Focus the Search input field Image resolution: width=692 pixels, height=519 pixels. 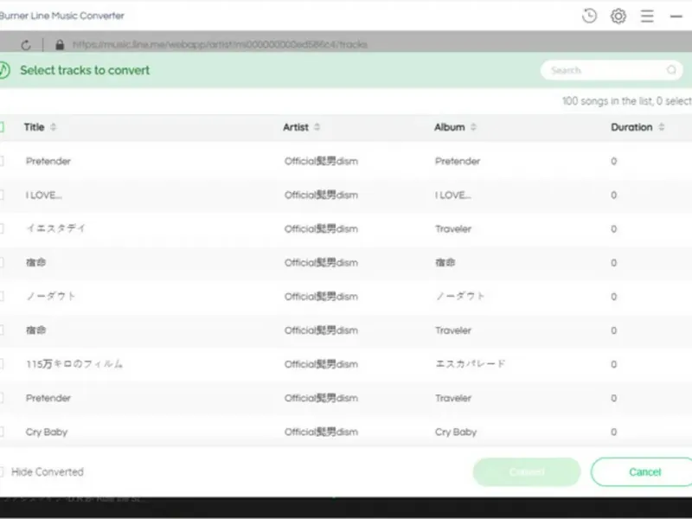(x=612, y=70)
